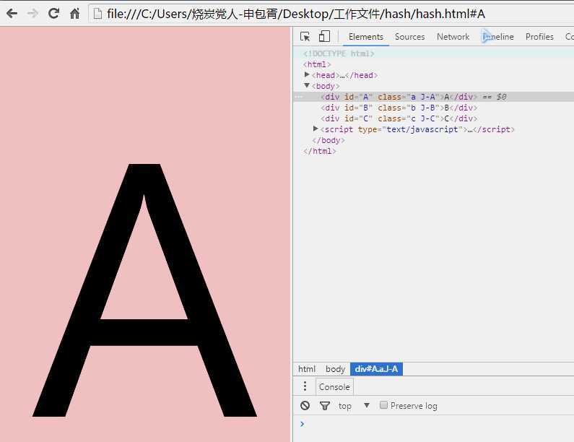The width and height of the screenshot is (574, 442).
Task: Clear console with the ban icon
Action: 305,405
